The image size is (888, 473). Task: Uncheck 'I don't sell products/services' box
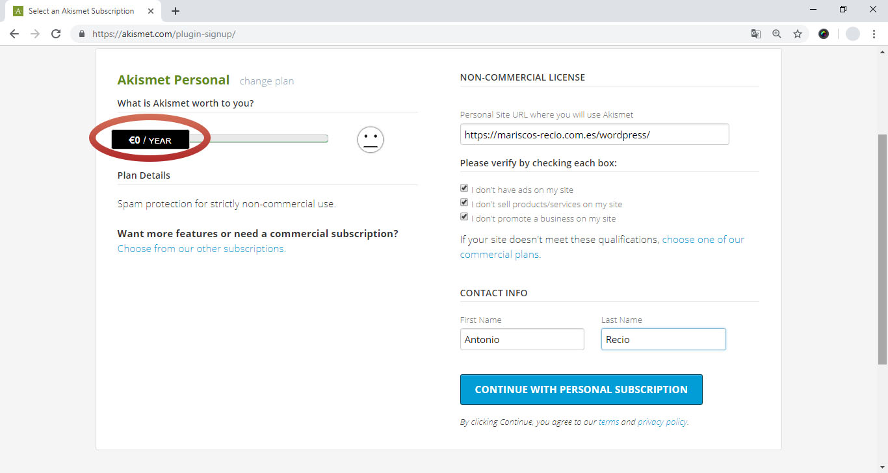click(464, 203)
